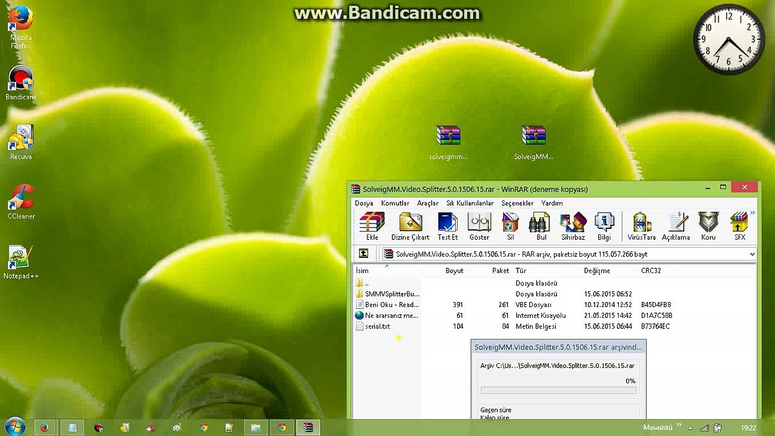Expand the Masaüstü toolbar chevron
775x436 pixels.
tap(679, 426)
